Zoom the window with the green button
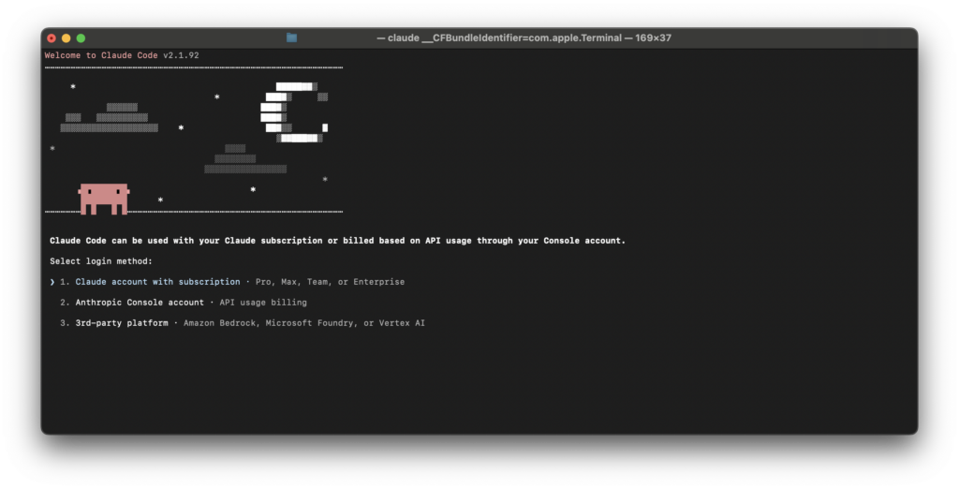Image resolution: width=959 pixels, height=489 pixels. point(81,38)
